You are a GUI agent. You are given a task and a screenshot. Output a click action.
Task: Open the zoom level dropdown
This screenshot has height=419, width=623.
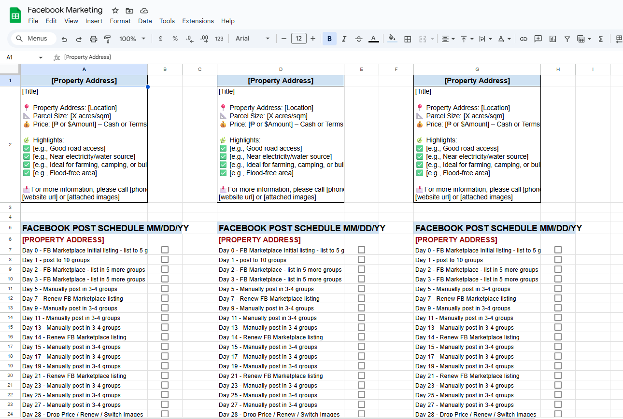(x=132, y=39)
